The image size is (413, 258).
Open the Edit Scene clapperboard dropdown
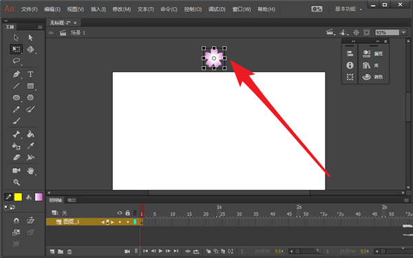(330, 32)
